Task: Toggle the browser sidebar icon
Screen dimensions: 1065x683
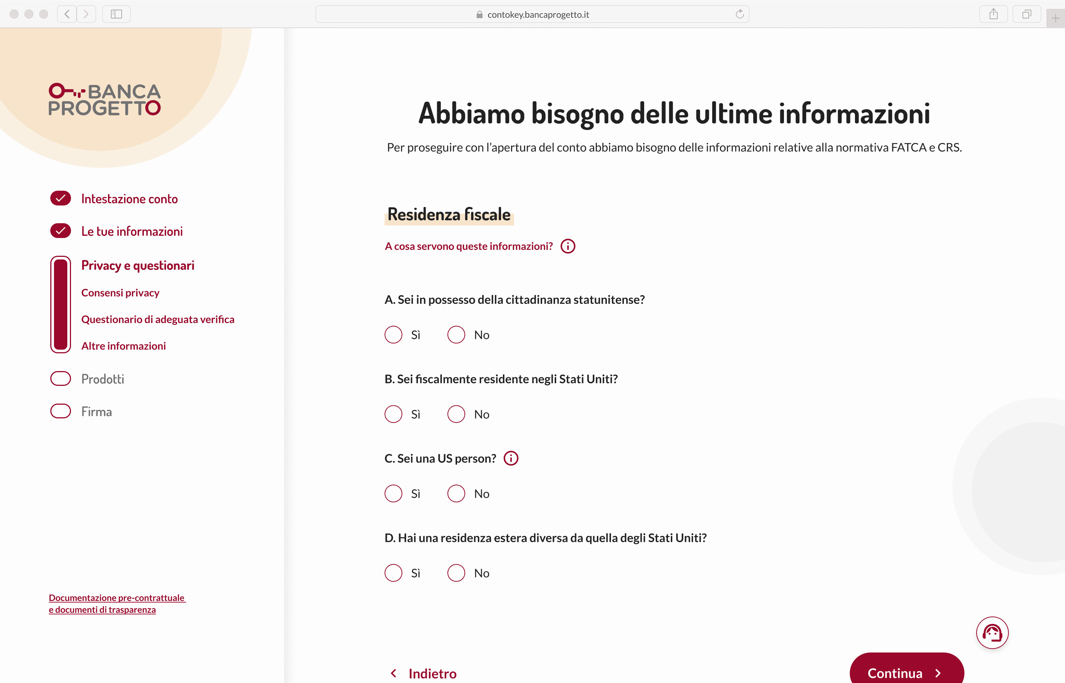Action: (116, 14)
